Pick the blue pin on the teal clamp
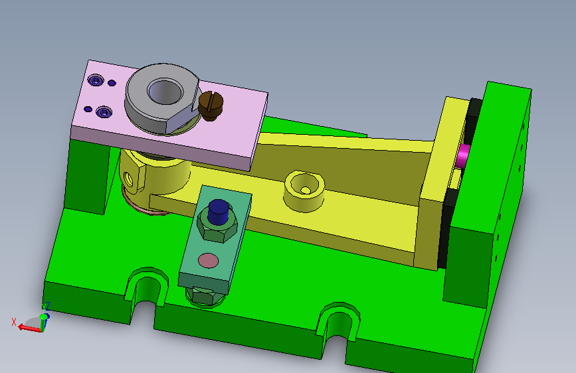The width and height of the screenshot is (576, 373). (x=218, y=212)
